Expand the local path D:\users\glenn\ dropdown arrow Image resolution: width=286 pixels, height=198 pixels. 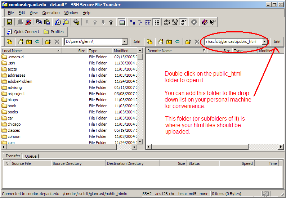124,41
